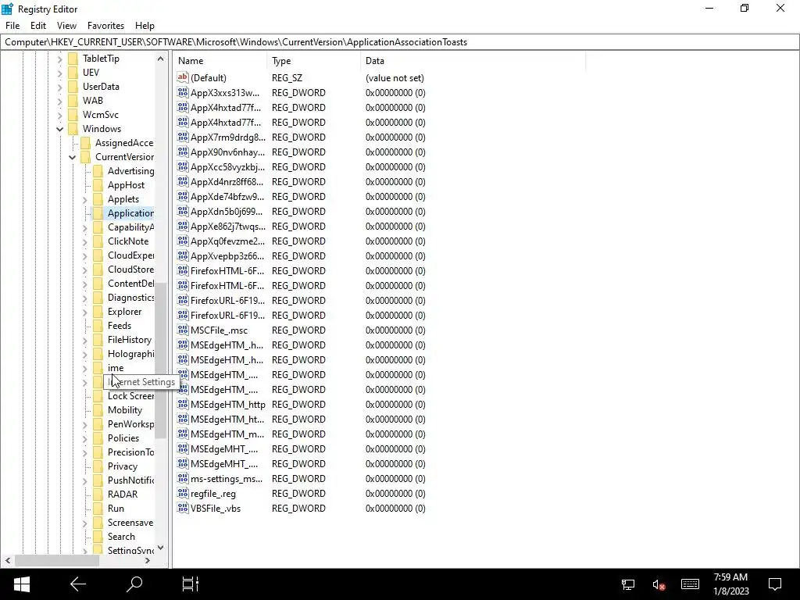This screenshot has width=800, height=600.
Task: Click the muted volume tray icon
Action: tap(659, 584)
